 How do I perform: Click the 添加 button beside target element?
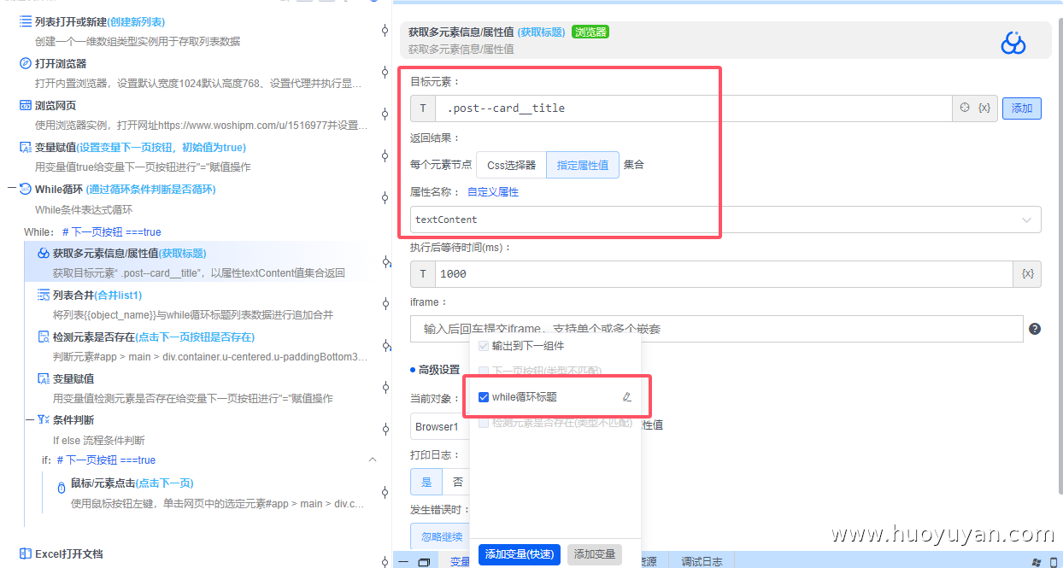1021,108
